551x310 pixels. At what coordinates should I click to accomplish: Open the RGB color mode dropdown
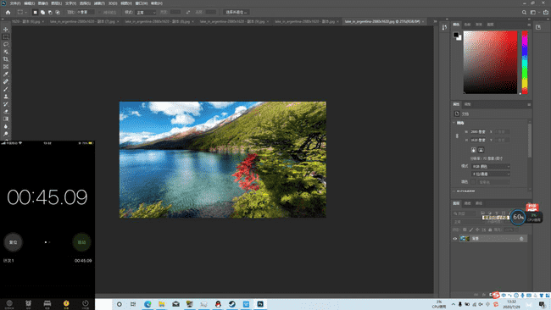tap(491, 166)
